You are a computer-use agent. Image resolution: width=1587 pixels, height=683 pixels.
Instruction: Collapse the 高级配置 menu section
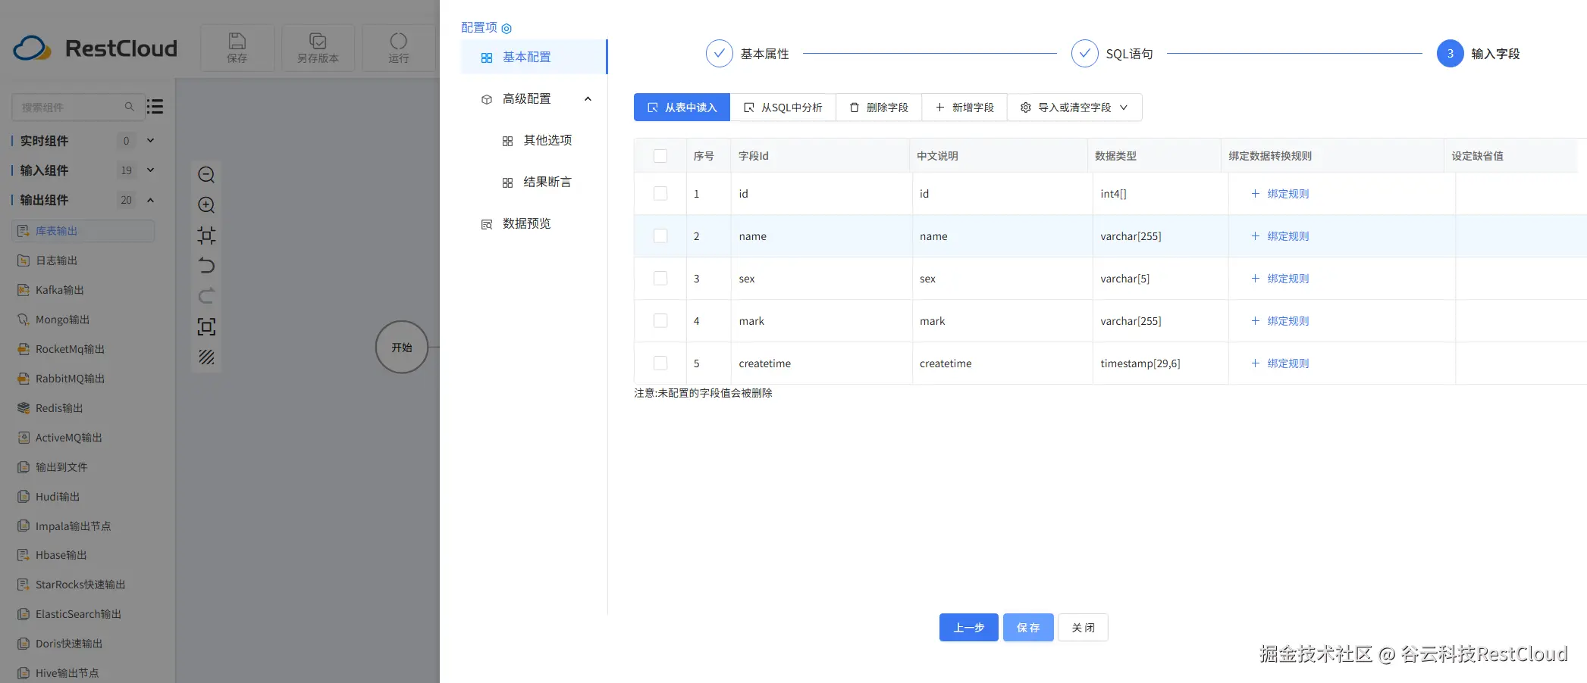pos(588,99)
